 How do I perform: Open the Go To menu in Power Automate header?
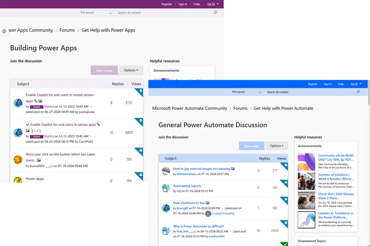click(356, 84)
